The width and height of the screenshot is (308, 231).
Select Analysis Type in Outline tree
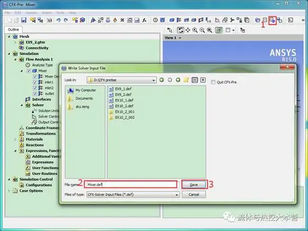(x=39, y=65)
